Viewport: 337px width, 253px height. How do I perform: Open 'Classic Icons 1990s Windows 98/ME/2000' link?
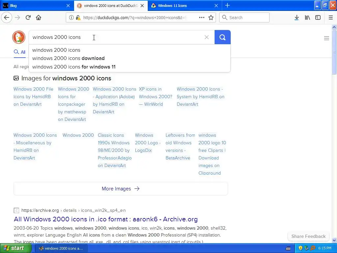(115, 150)
